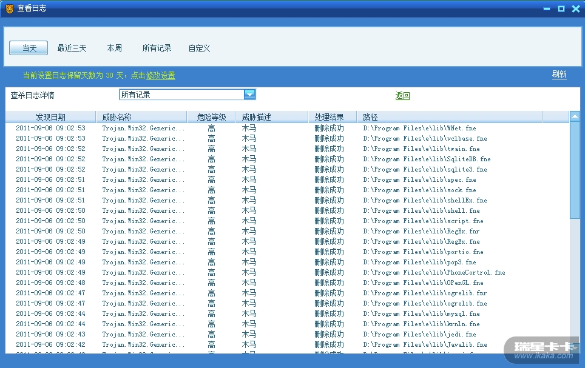The width and height of the screenshot is (585, 368).
Task: Click the 刷新 link
Action: pos(560,74)
